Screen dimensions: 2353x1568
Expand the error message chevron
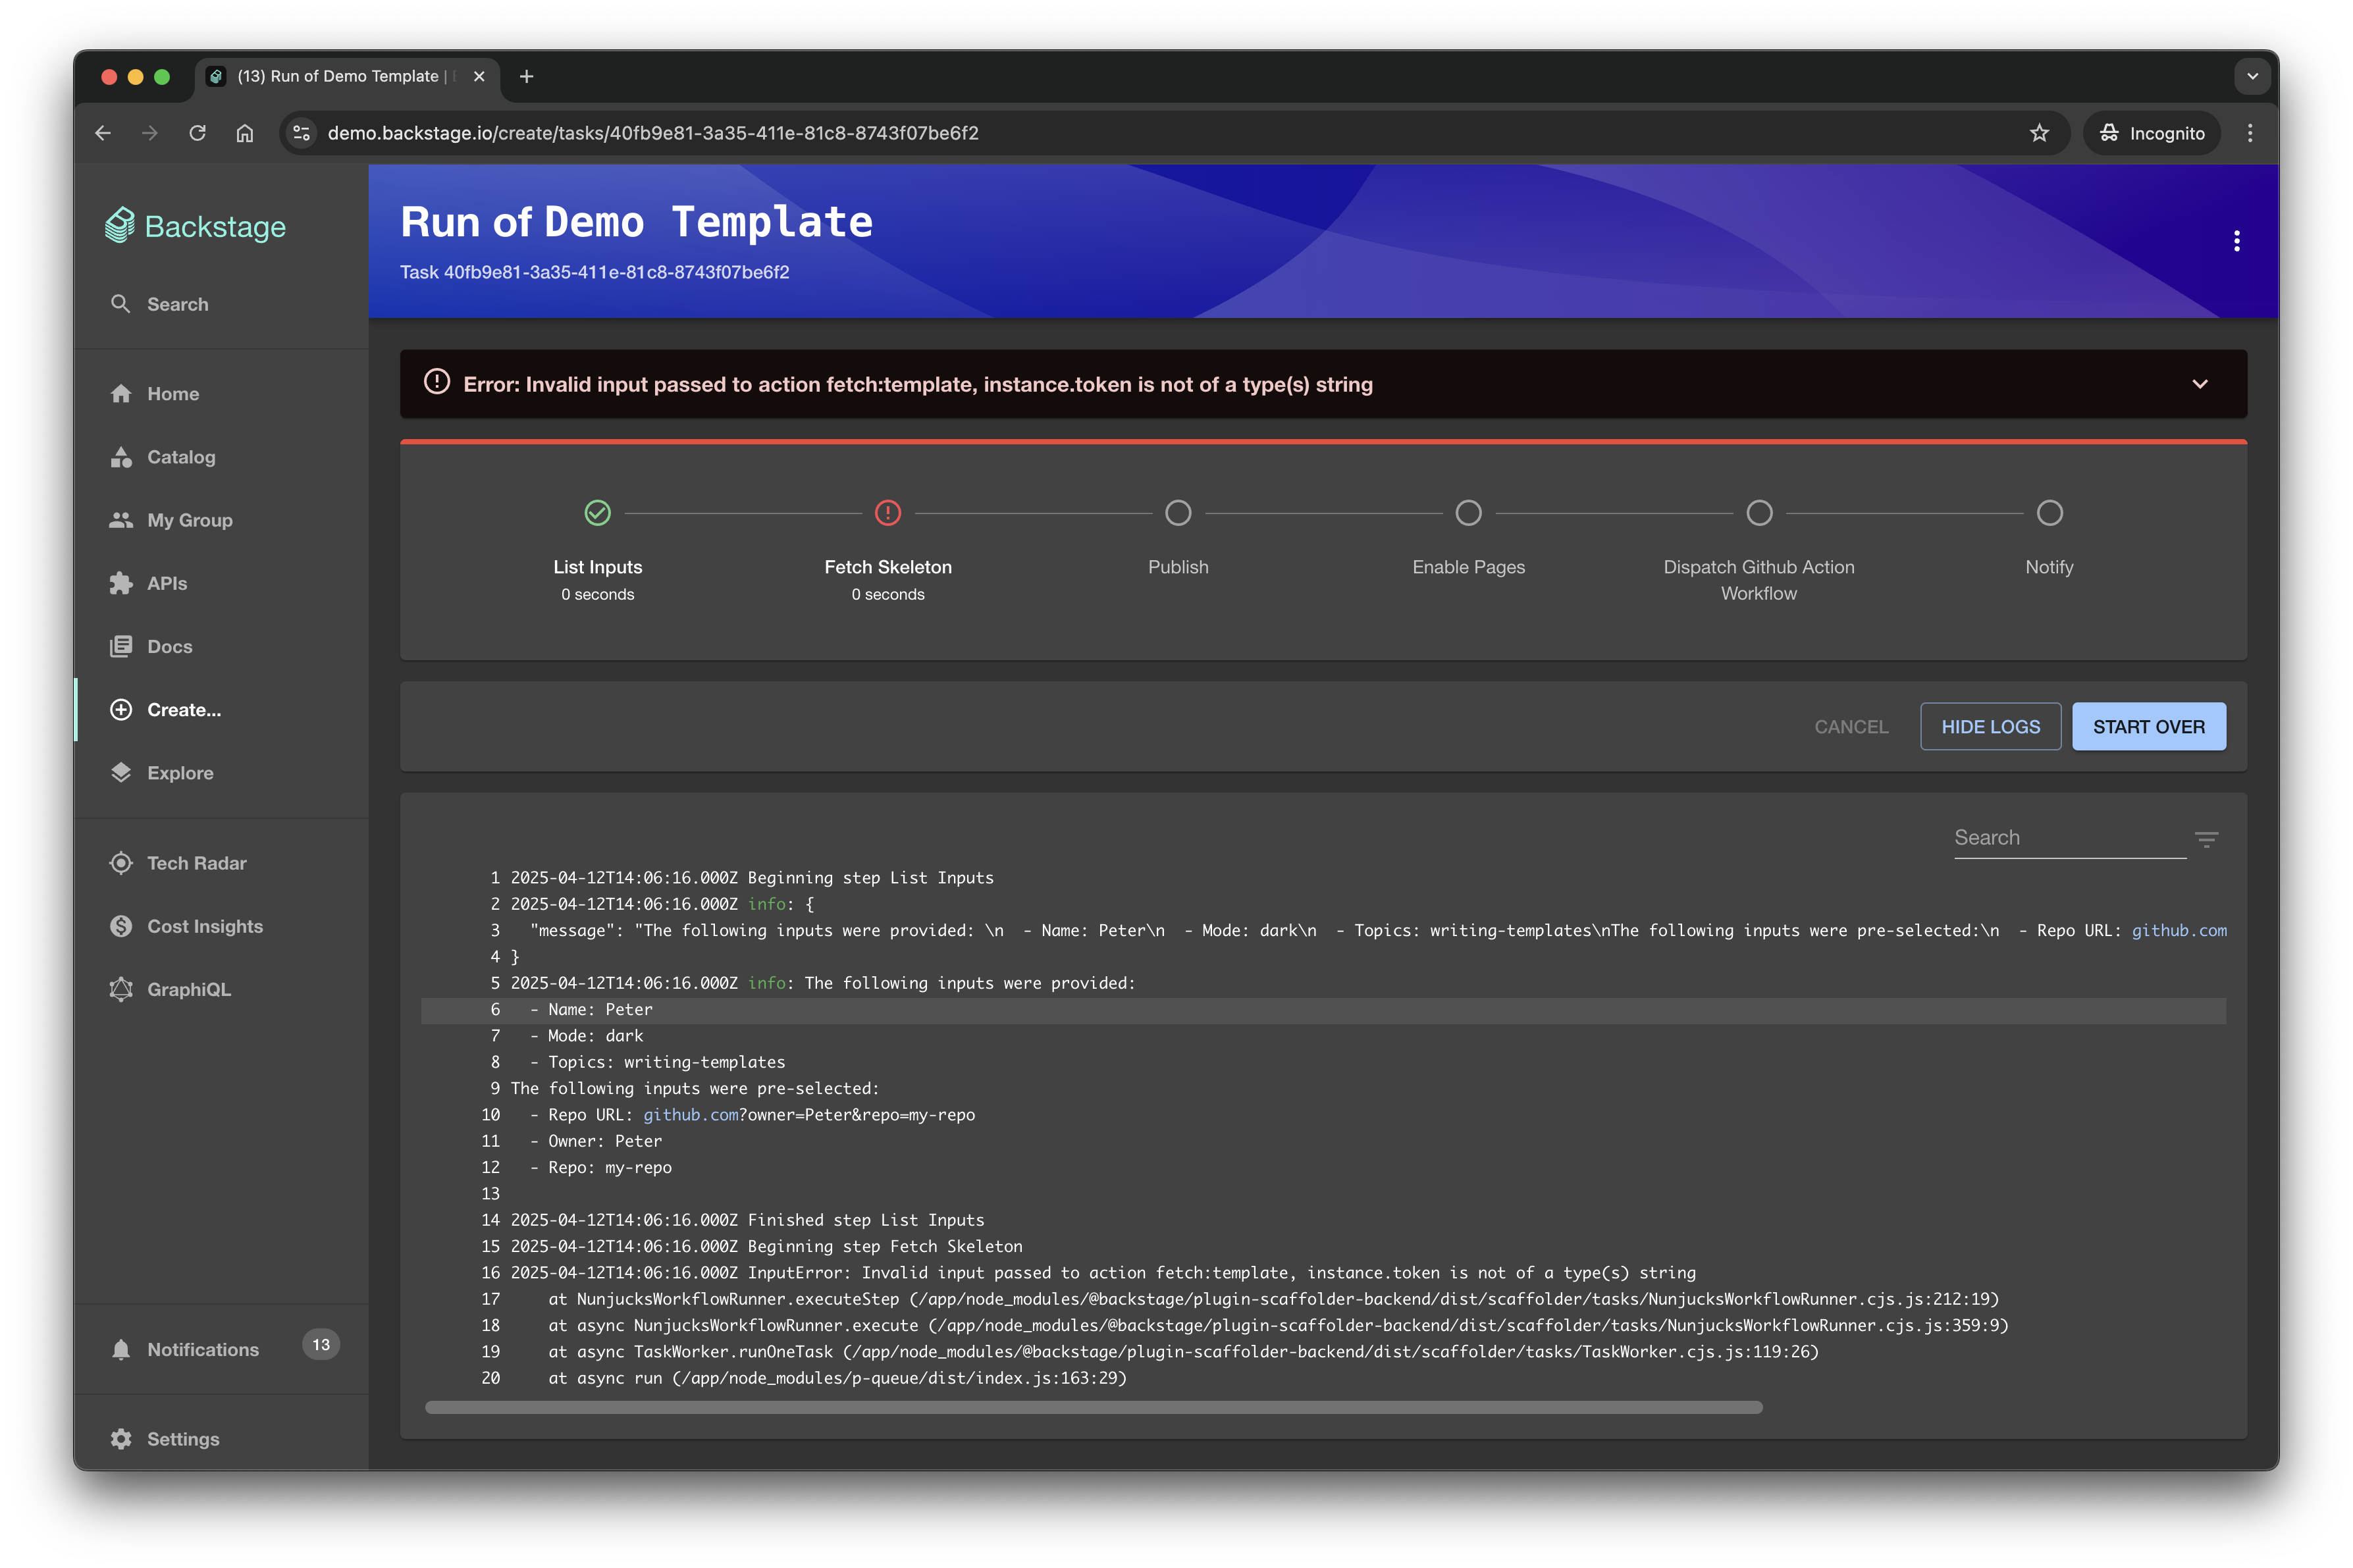tap(2199, 384)
